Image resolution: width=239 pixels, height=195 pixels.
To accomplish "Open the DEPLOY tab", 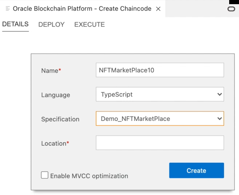I will pos(51,24).
